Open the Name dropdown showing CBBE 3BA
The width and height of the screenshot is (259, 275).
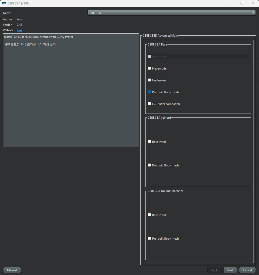point(171,13)
